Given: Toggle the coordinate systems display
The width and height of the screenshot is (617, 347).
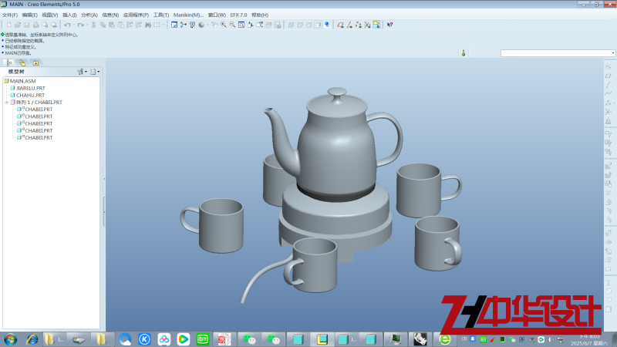Looking at the screenshot, I should 368,25.
